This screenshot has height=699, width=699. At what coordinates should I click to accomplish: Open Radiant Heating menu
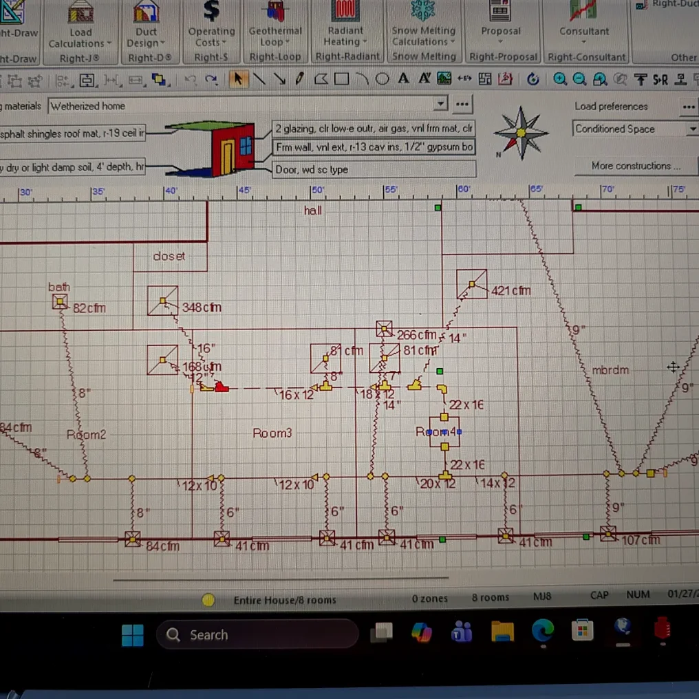pos(346,31)
